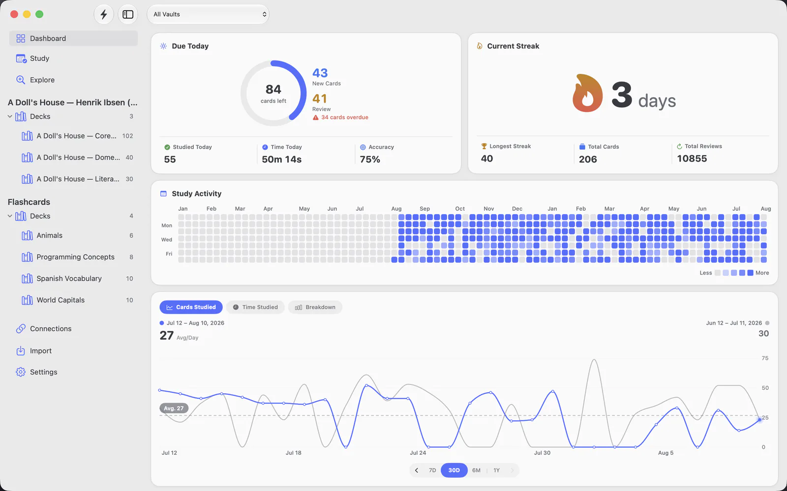The image size is (787, 491).
Task: Click the Total Cards icon
Action: 582,147
